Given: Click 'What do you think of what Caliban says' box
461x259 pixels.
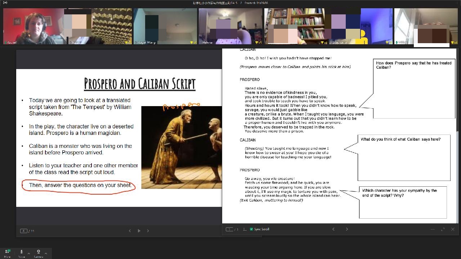Looking at the screenshot, I should tap(404, 158).
